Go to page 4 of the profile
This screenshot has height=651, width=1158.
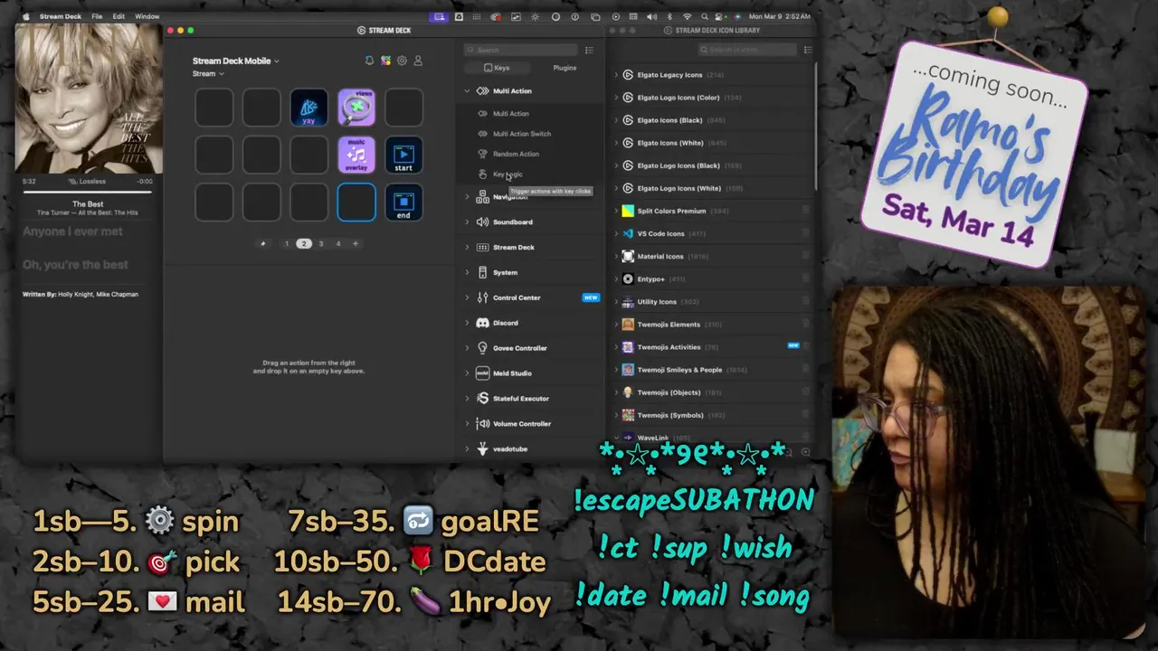pos(337,243)
